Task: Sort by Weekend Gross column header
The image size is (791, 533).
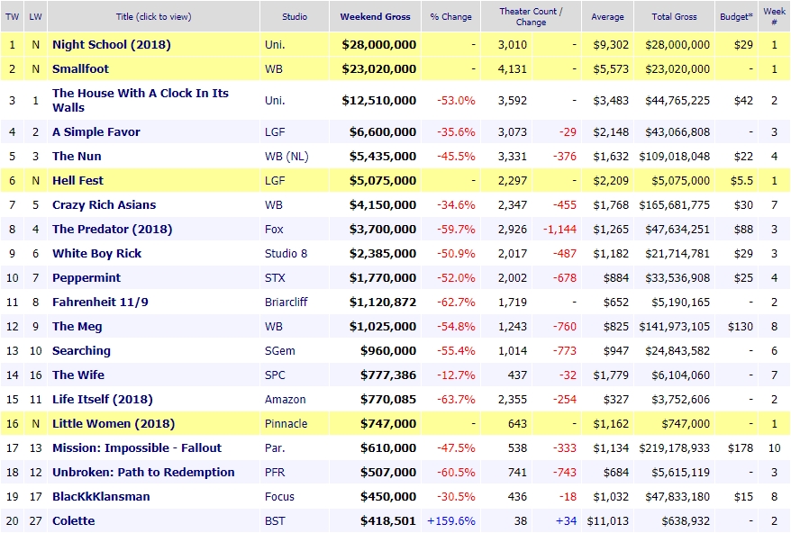Action: point(376,16)
